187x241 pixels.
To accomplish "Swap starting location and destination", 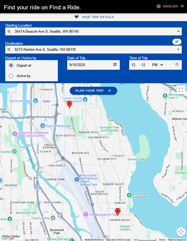I will [x=177, y=42].
